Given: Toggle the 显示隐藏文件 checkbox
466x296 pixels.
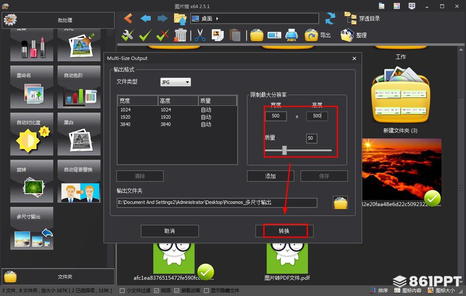Looking at the screenshot, I should [x=206, y=291].
